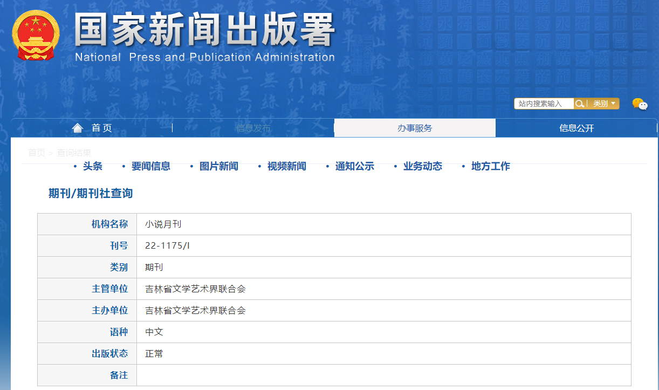Viewport: 659px width, 390px height.
Task: Expand the 类别 search category dropdown
Action: 603,104
